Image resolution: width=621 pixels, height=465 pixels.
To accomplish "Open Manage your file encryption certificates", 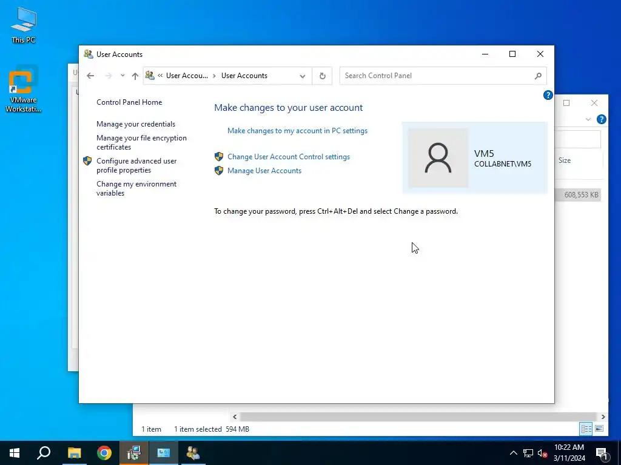I will click(x=141, y=142).
